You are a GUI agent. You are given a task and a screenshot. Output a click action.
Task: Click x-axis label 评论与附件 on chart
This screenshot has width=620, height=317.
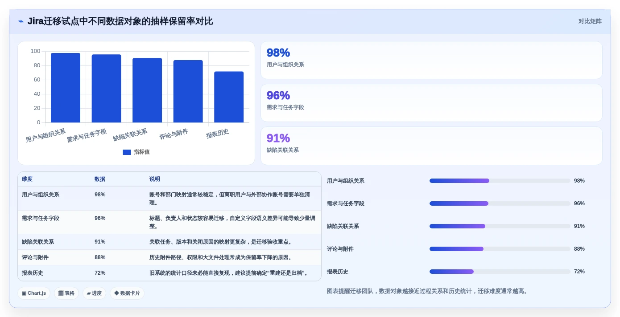174,134
